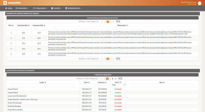Select page 1 in Projetos e Registros paginator
Viewport: 205px width, 112px height.
coord(107,79)
